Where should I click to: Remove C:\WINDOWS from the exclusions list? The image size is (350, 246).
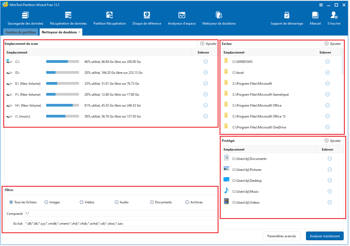click(x=328, y=61)
